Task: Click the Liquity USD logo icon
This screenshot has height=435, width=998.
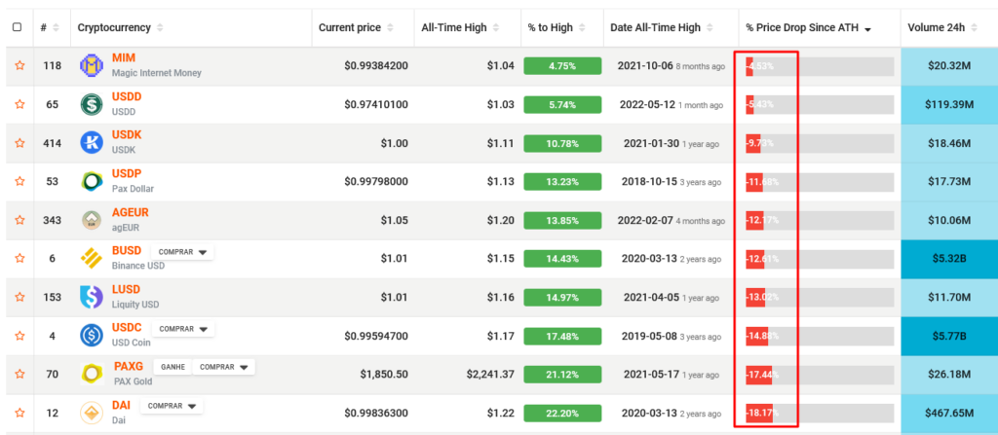Action: click(x=92, y=297)
